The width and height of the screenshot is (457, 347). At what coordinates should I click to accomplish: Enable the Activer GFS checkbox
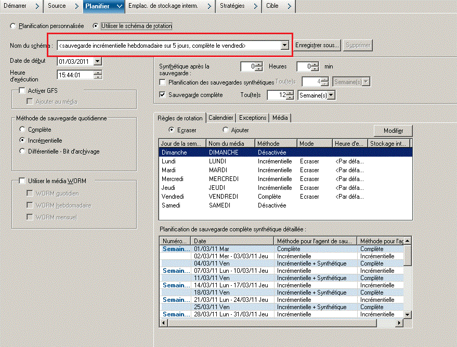(x=22, y=91)
